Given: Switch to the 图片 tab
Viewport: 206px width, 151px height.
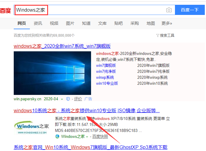Looking at the screenshot, I should (x=70, y=23).
